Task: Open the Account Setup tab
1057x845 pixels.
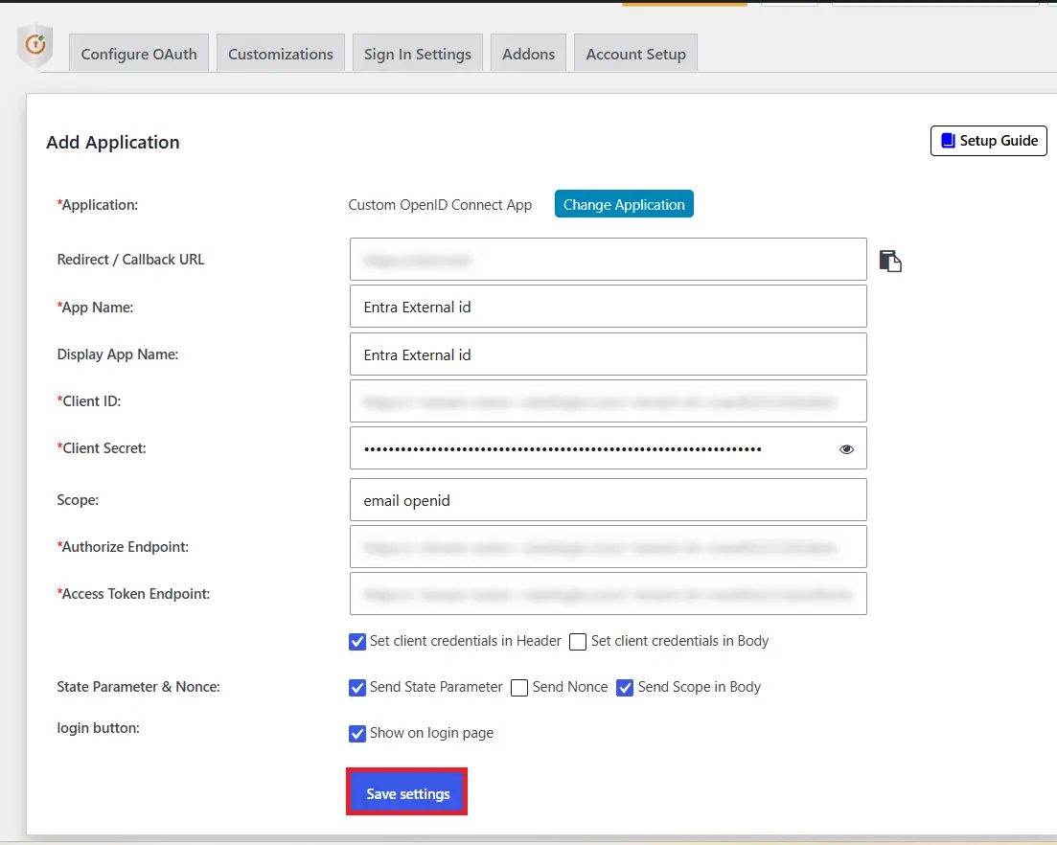Action: tap(635, 54)
